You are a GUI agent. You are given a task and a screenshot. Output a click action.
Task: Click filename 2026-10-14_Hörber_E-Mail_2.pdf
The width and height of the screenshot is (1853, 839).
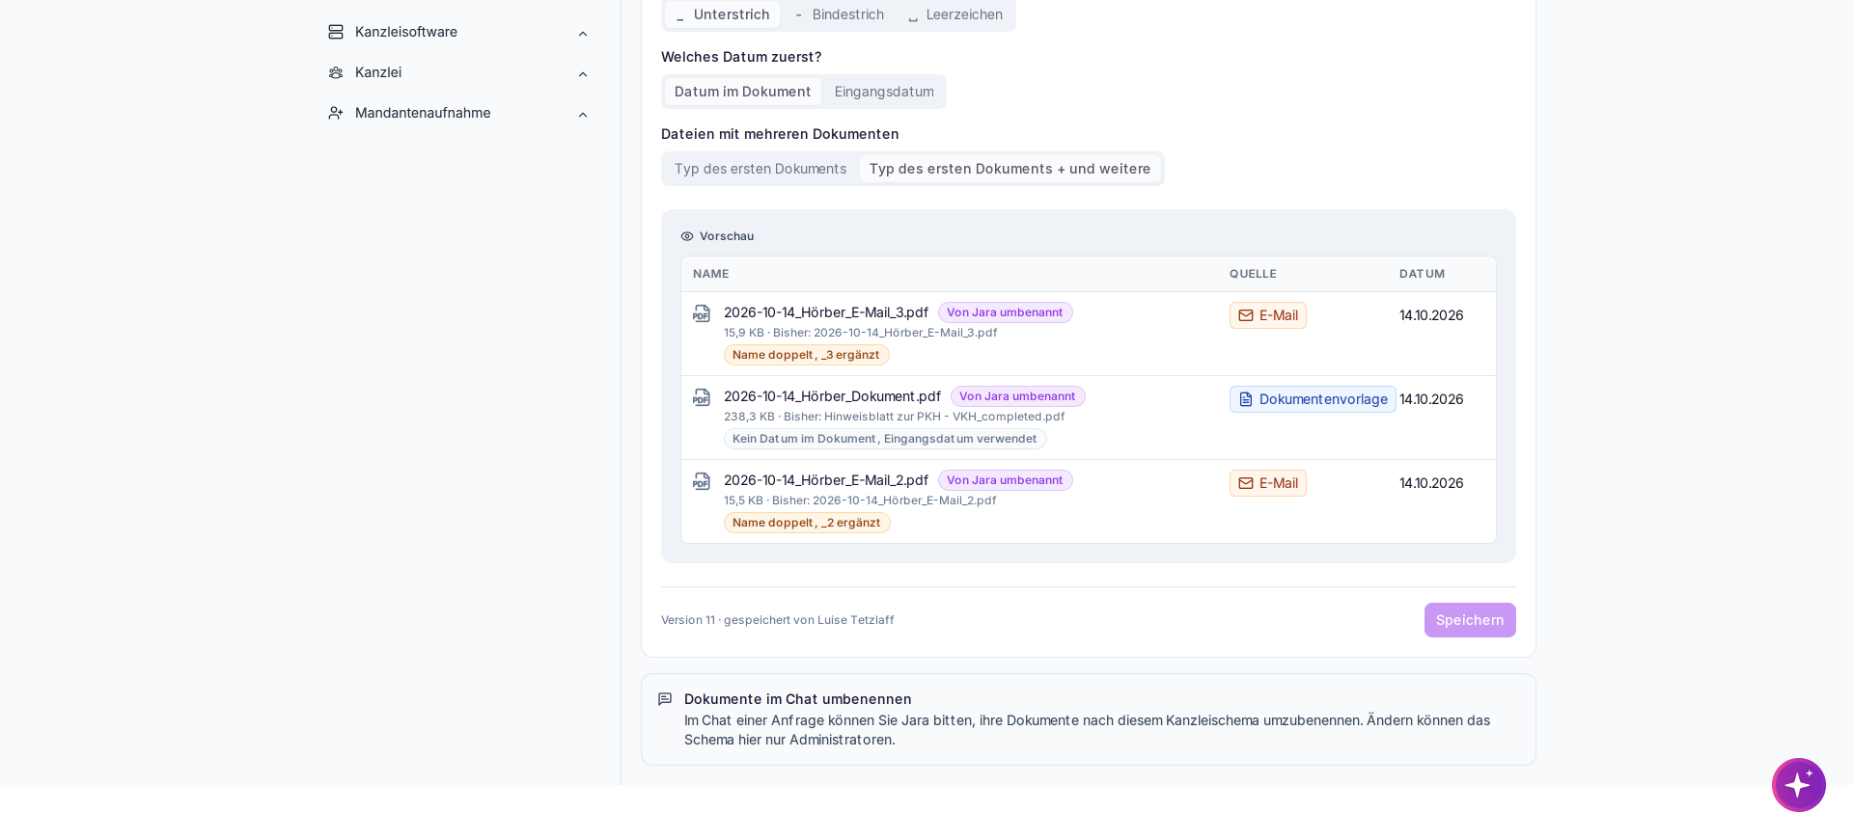(826, 480)
